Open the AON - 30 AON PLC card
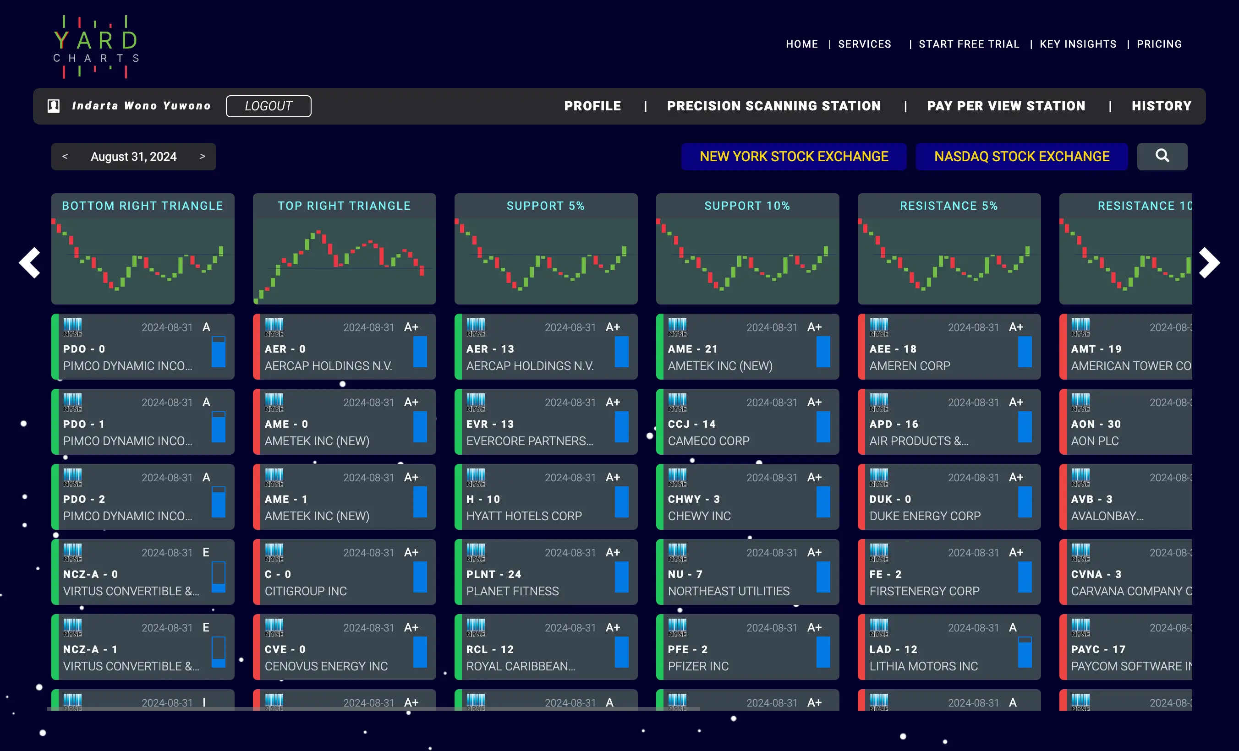The width and height of the screenshot is (1239, 751). tap(1125, 422)
